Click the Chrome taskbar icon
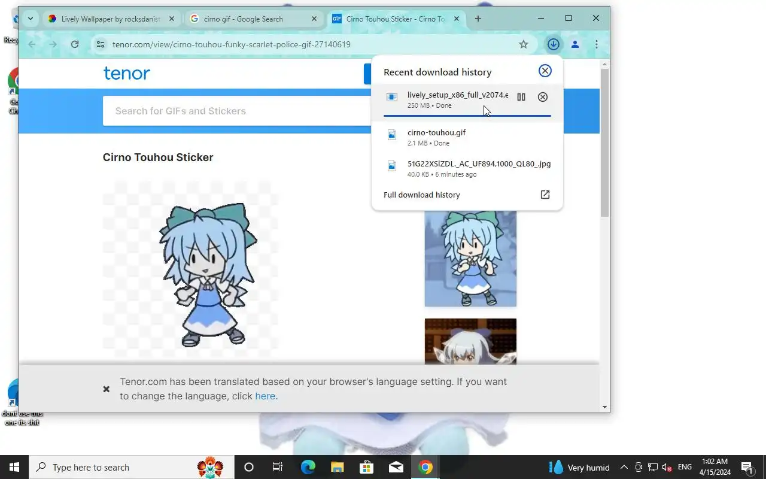 pos(425,467)
